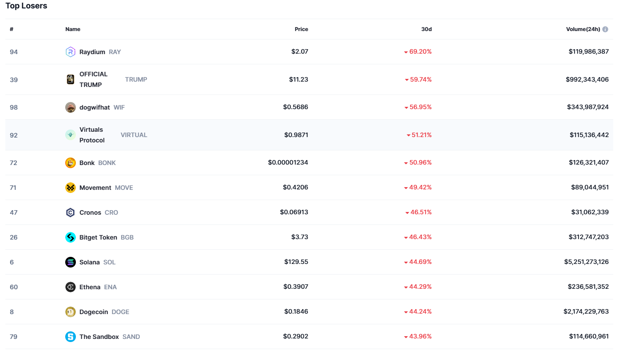Sort by Name column header

coord(73,29)
